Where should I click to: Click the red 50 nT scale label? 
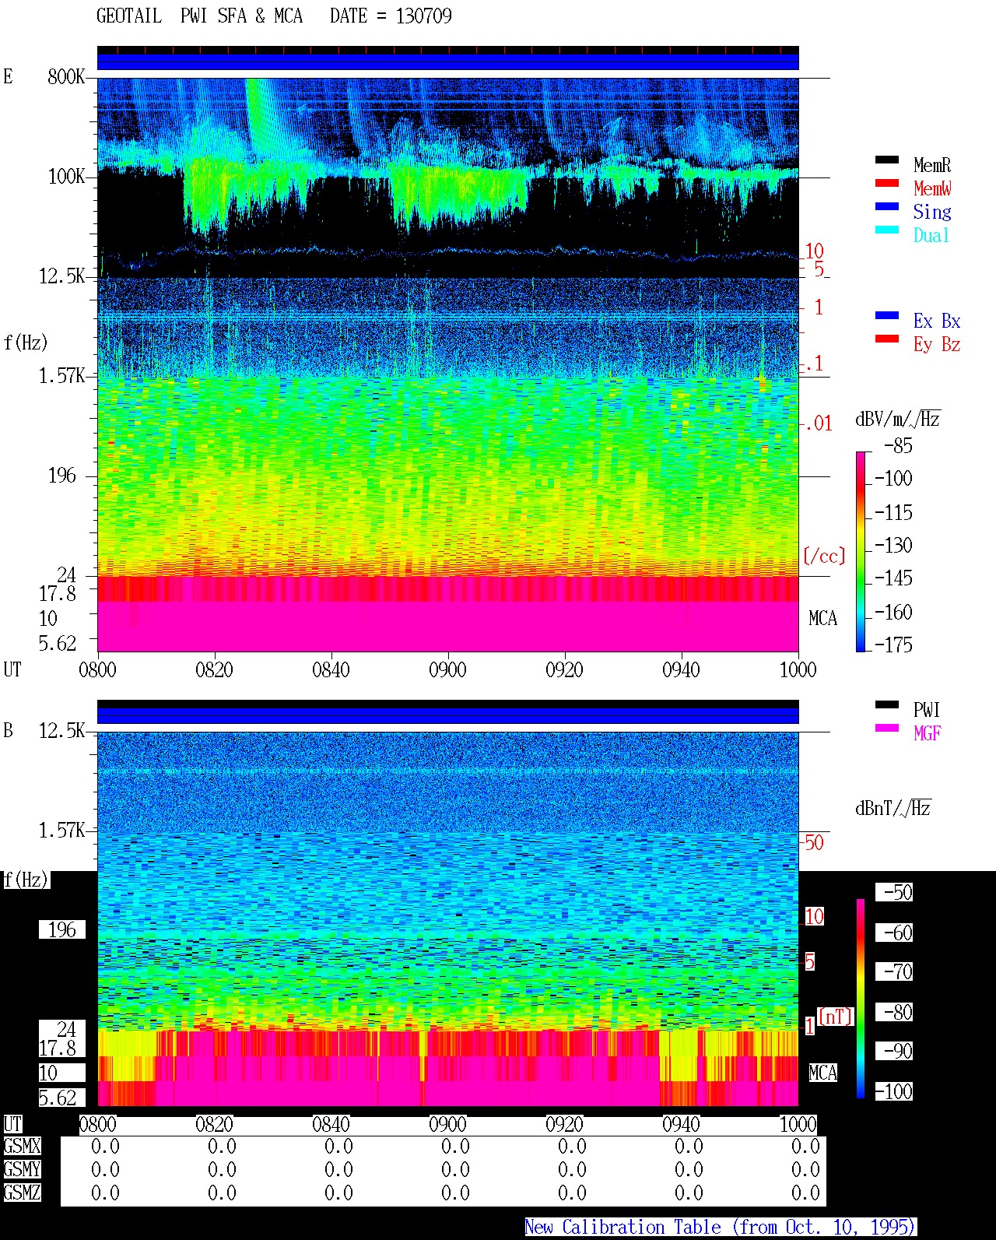[814, 843]
